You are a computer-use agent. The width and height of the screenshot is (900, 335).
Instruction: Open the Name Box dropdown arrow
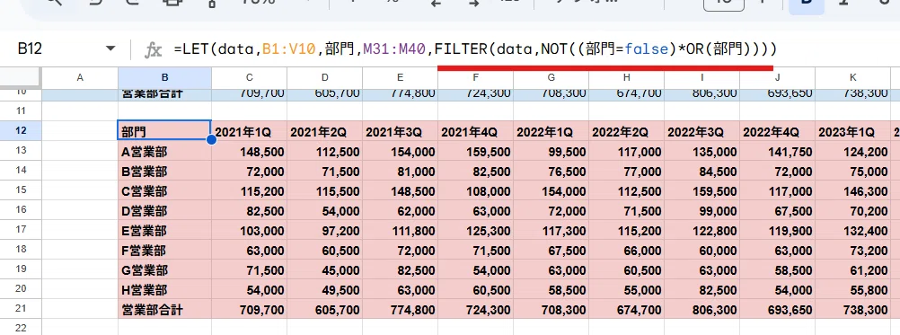point(110,49)
